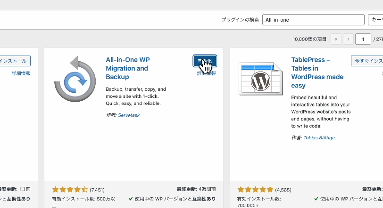The image size is (383, 208).
Task: Click the current page number field
Action: [x=363, y=39]
